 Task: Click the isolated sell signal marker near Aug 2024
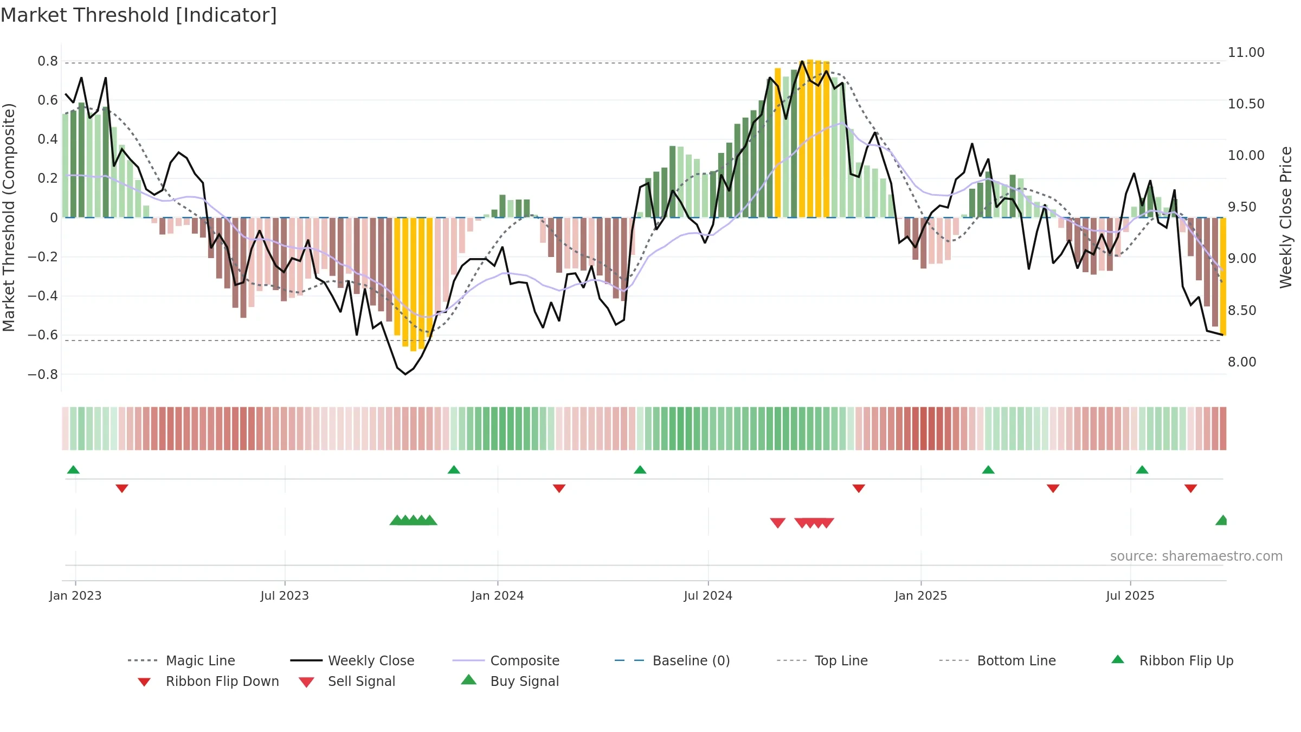(x=778, y=523)
